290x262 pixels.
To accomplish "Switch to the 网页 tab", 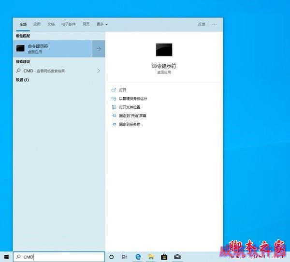I will tap(86, 24).
